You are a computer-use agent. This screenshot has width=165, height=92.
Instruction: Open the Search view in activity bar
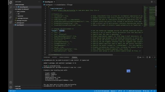[11, 7]
